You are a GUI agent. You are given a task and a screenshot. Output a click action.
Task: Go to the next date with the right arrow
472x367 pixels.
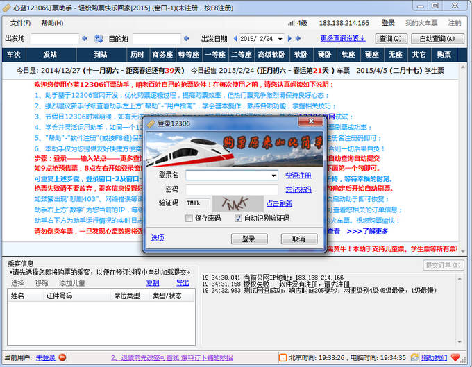[x=289, y=39]
